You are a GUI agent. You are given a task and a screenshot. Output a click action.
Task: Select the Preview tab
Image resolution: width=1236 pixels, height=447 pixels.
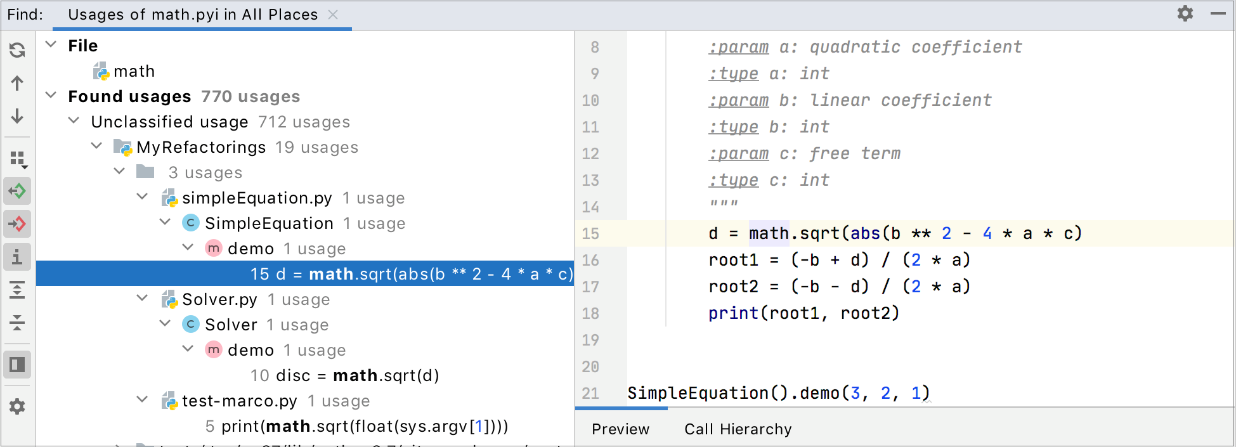coord(620,429)
